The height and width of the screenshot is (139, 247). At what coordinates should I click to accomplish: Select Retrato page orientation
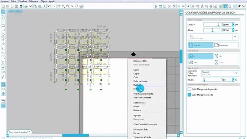click(x=201, y=45)
